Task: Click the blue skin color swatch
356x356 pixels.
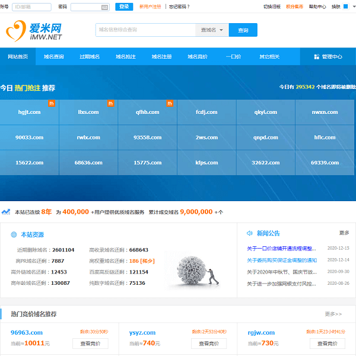Action: click(x=345, y=7)
